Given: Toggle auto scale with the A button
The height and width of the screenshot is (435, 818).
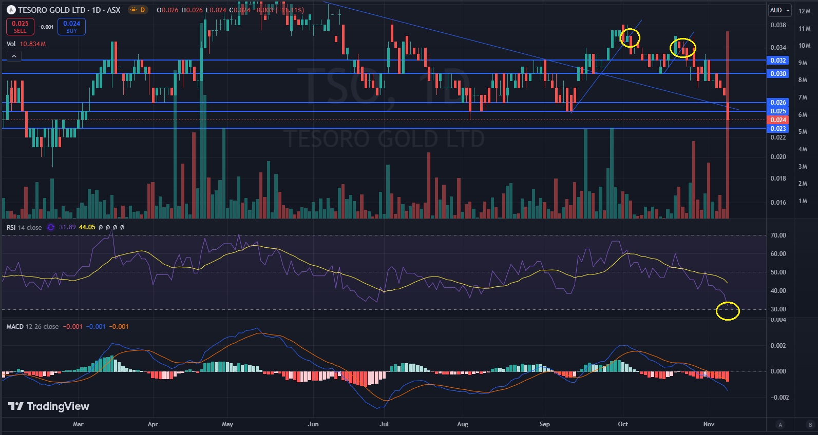Looking at the screenshot, I should pyautogui.click(x=781, y=424).
